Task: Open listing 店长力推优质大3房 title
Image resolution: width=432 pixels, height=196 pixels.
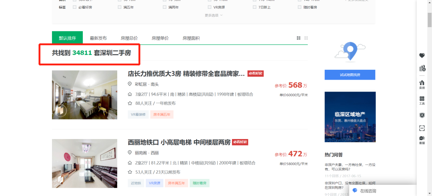Action: tap(186, 74)
